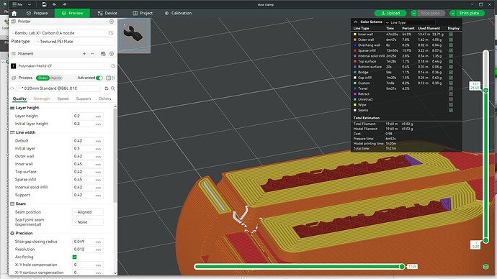Viewport: 497px width, 279px height.
Task: Click the Process section icon
Action: coord(13,78)
